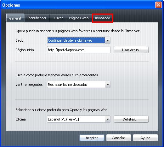This screenshot has height=147, width=164.
Task: Confirm settings with the Aceptar button
Action: [x=92, y=138]
